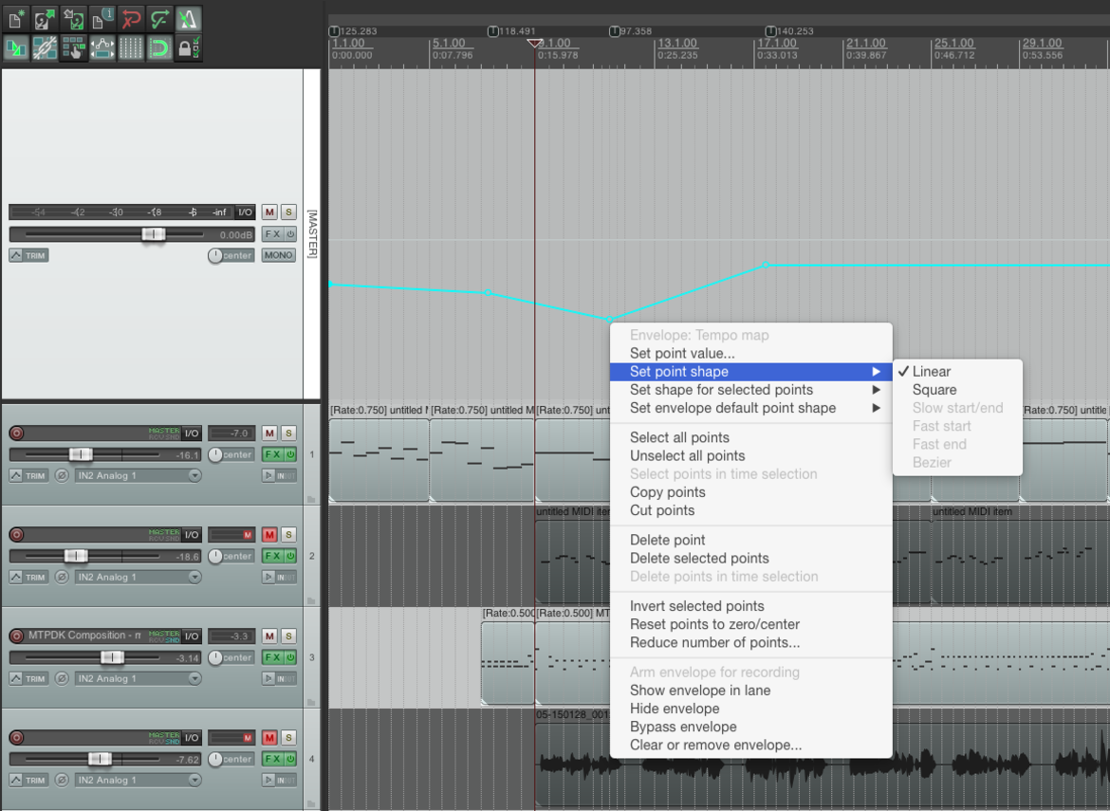Open track 2 input dropdown IN2 Analog 1
This screenshot has width=1110, height=811.
point(139,578)
